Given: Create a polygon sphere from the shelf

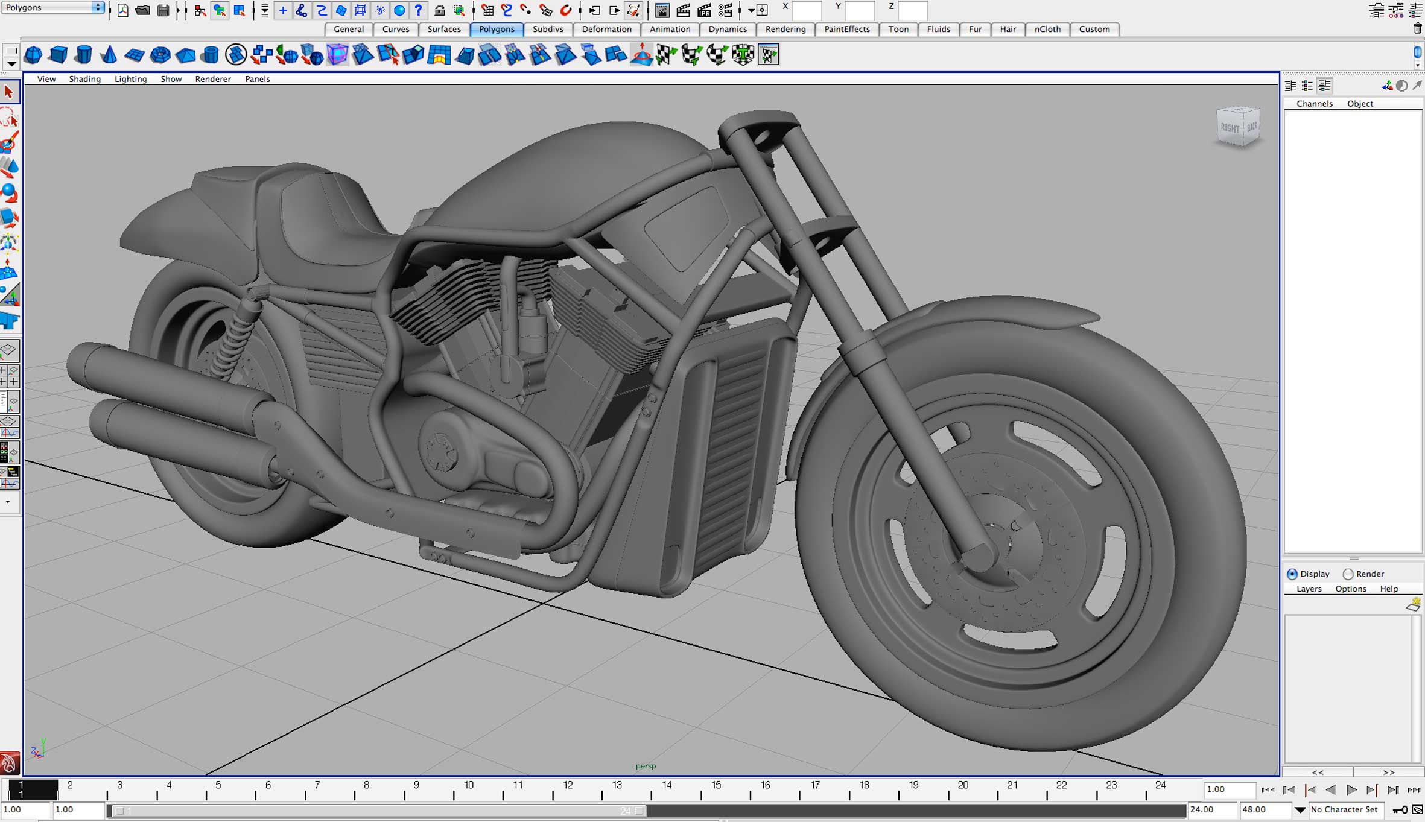Looking at the screenshot, I should [33, 55].
